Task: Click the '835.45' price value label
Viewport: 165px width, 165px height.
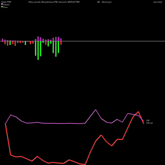Action: coord(149,123)
